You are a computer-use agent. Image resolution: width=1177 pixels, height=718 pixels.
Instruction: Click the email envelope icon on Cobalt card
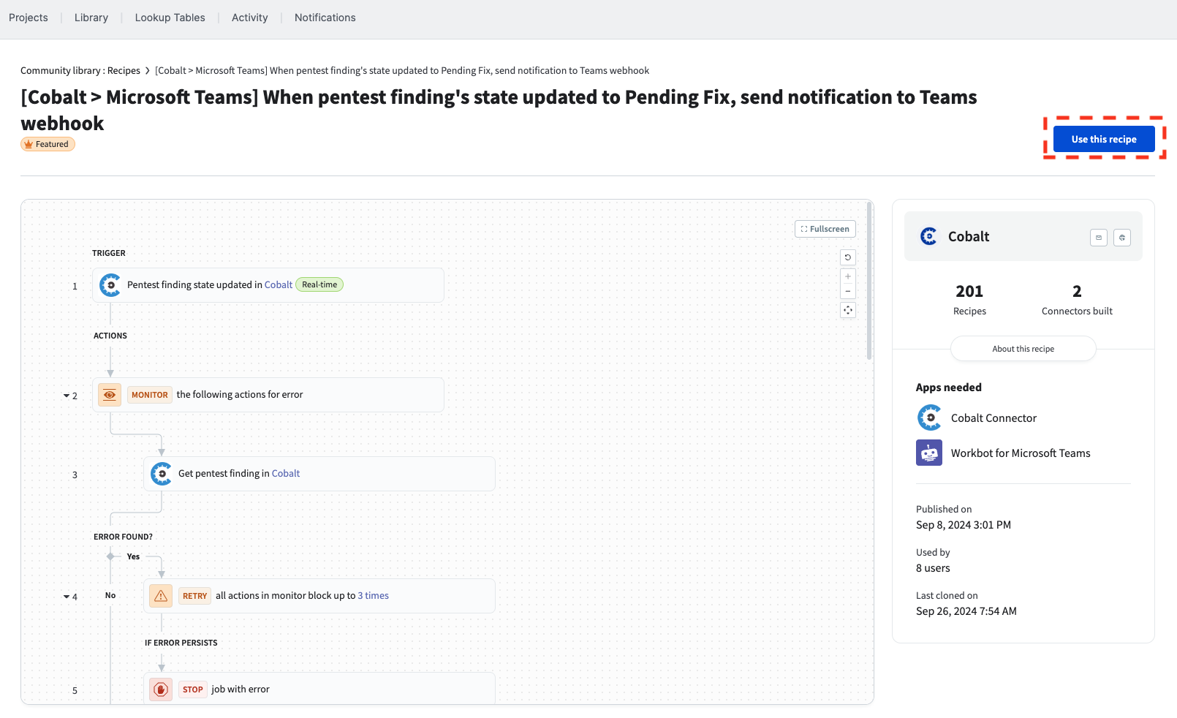coord(1099,238)
